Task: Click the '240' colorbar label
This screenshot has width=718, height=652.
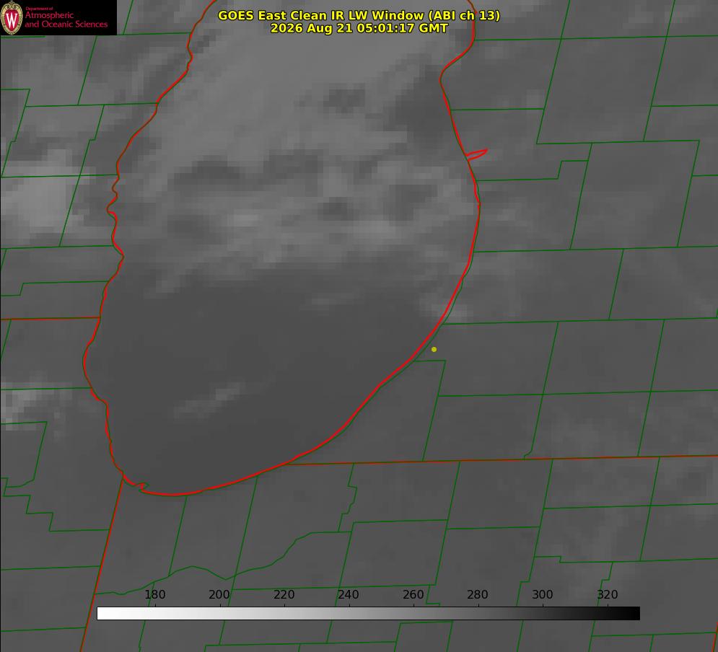Action: click(349, 594)
